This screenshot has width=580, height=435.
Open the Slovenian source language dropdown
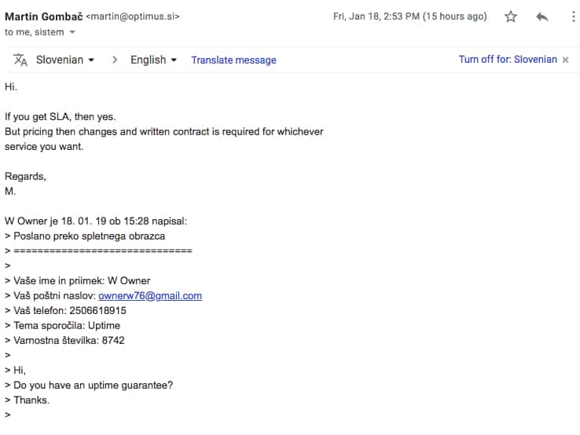tap(65, 60)
